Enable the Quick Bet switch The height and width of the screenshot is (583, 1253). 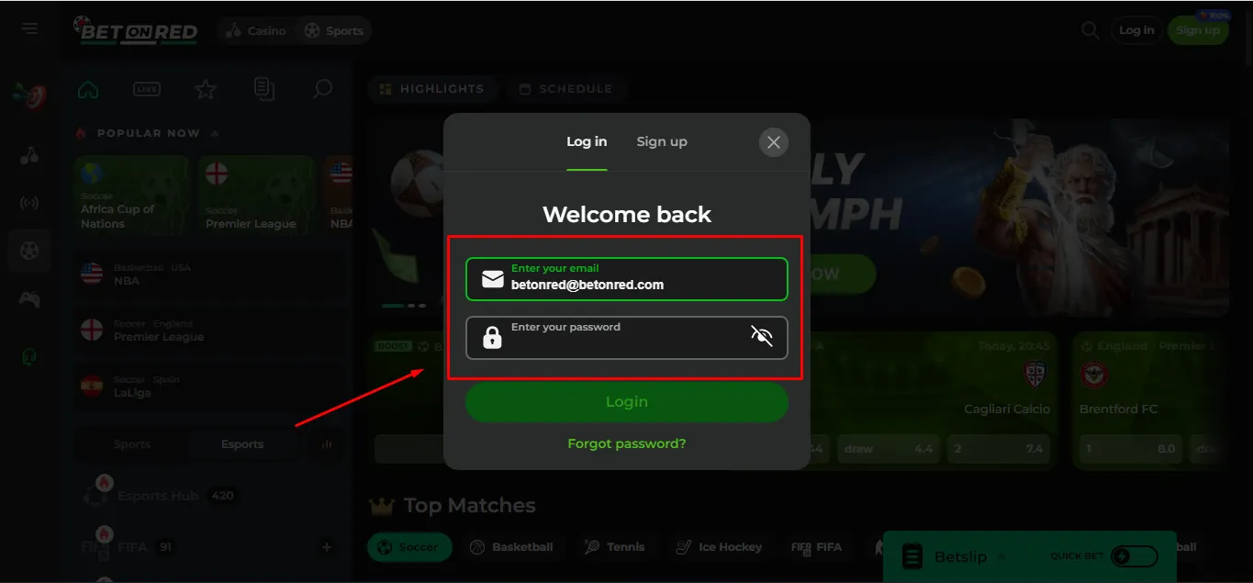pos(1134,556)
